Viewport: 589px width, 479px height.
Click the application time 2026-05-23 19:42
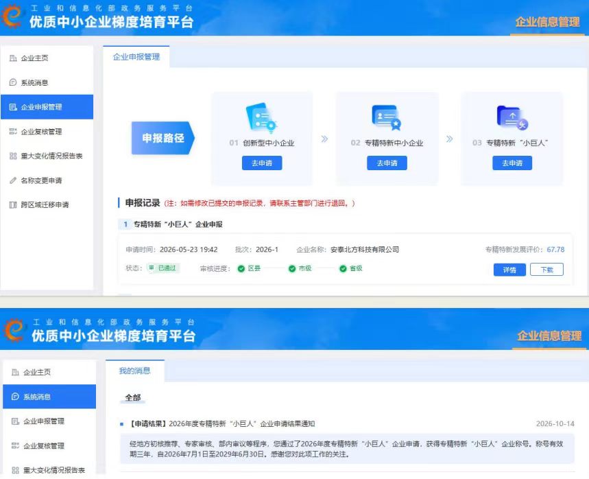pos(189,249)
